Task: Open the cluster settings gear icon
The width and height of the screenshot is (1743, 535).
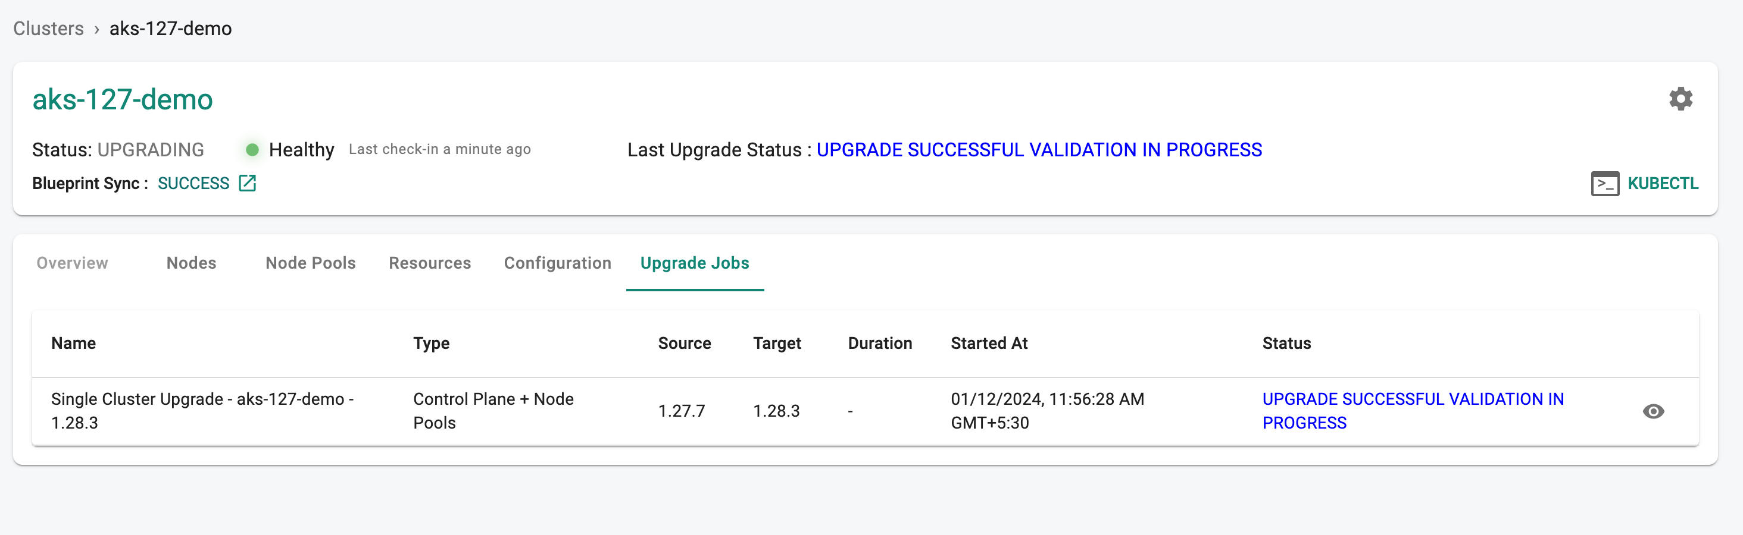Action: tap(1680, 99)
